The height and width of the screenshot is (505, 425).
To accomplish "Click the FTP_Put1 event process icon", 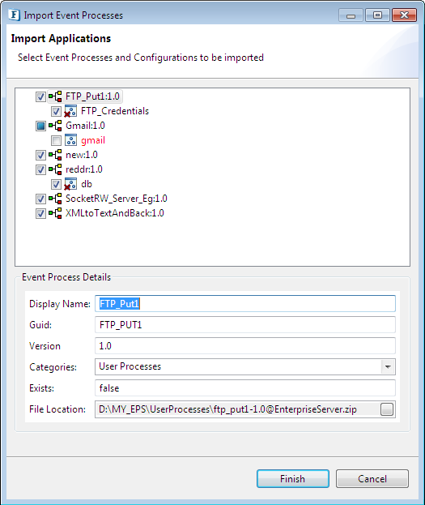I will (x=55, y=96).
